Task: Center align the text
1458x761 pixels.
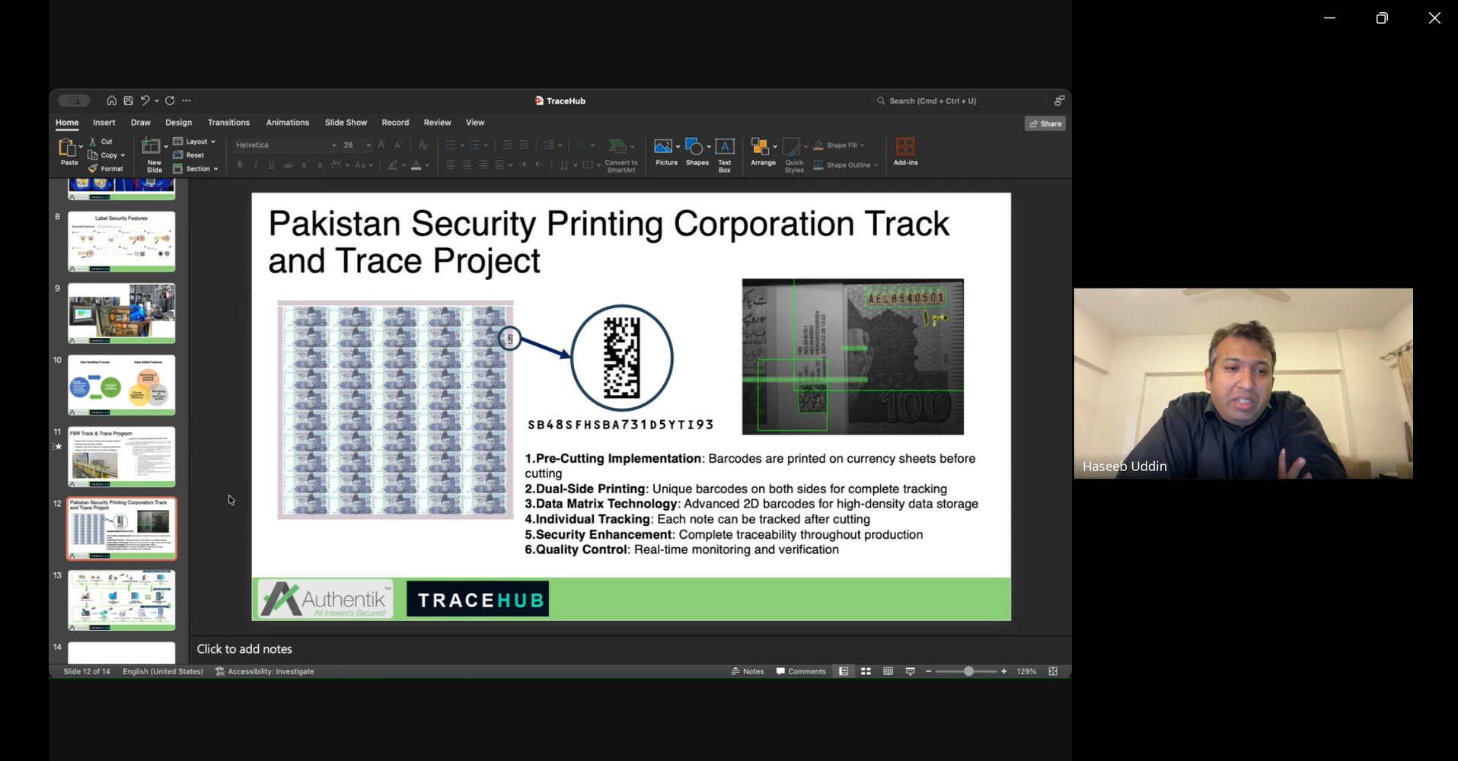Action: point(467,165)
